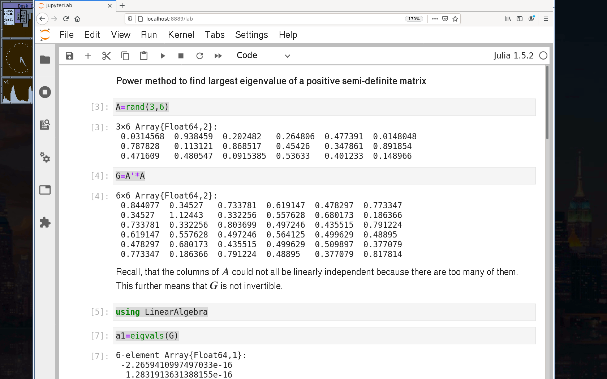Screen dimensions: 607x379
Task: Bookmark this page with the star icon
Action: coord(455,19)
